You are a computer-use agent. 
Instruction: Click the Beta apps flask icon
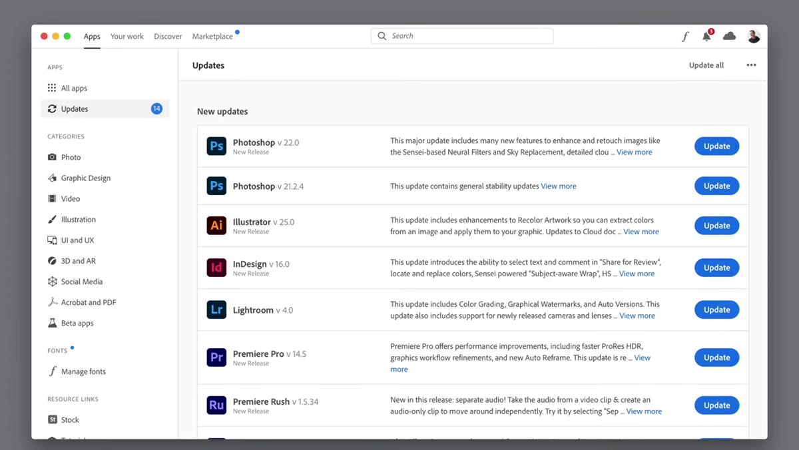52,323
